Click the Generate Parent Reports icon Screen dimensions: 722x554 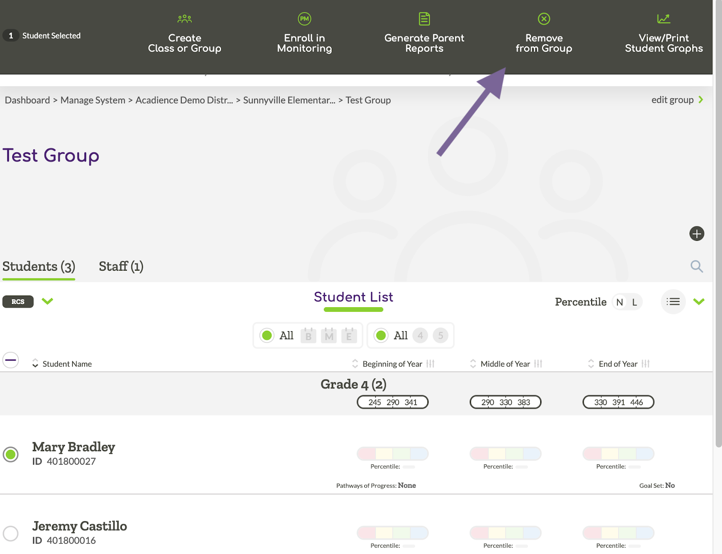pos(424,19)
